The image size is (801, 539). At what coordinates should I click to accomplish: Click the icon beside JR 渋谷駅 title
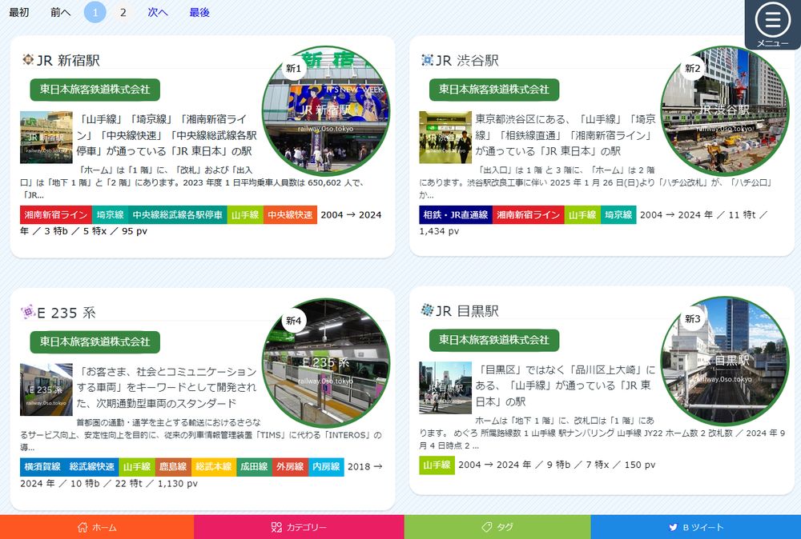point(427,60)
